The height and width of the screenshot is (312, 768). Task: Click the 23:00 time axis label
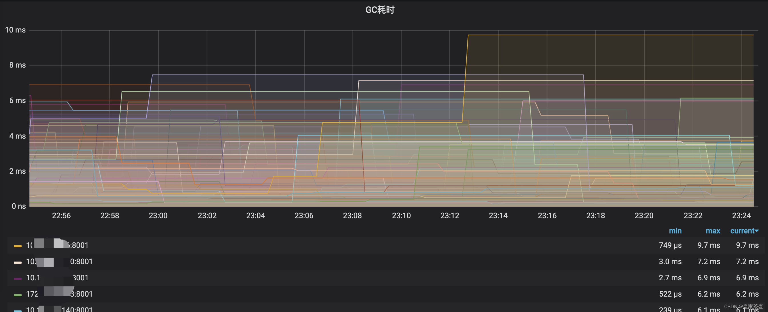[158, 216]
